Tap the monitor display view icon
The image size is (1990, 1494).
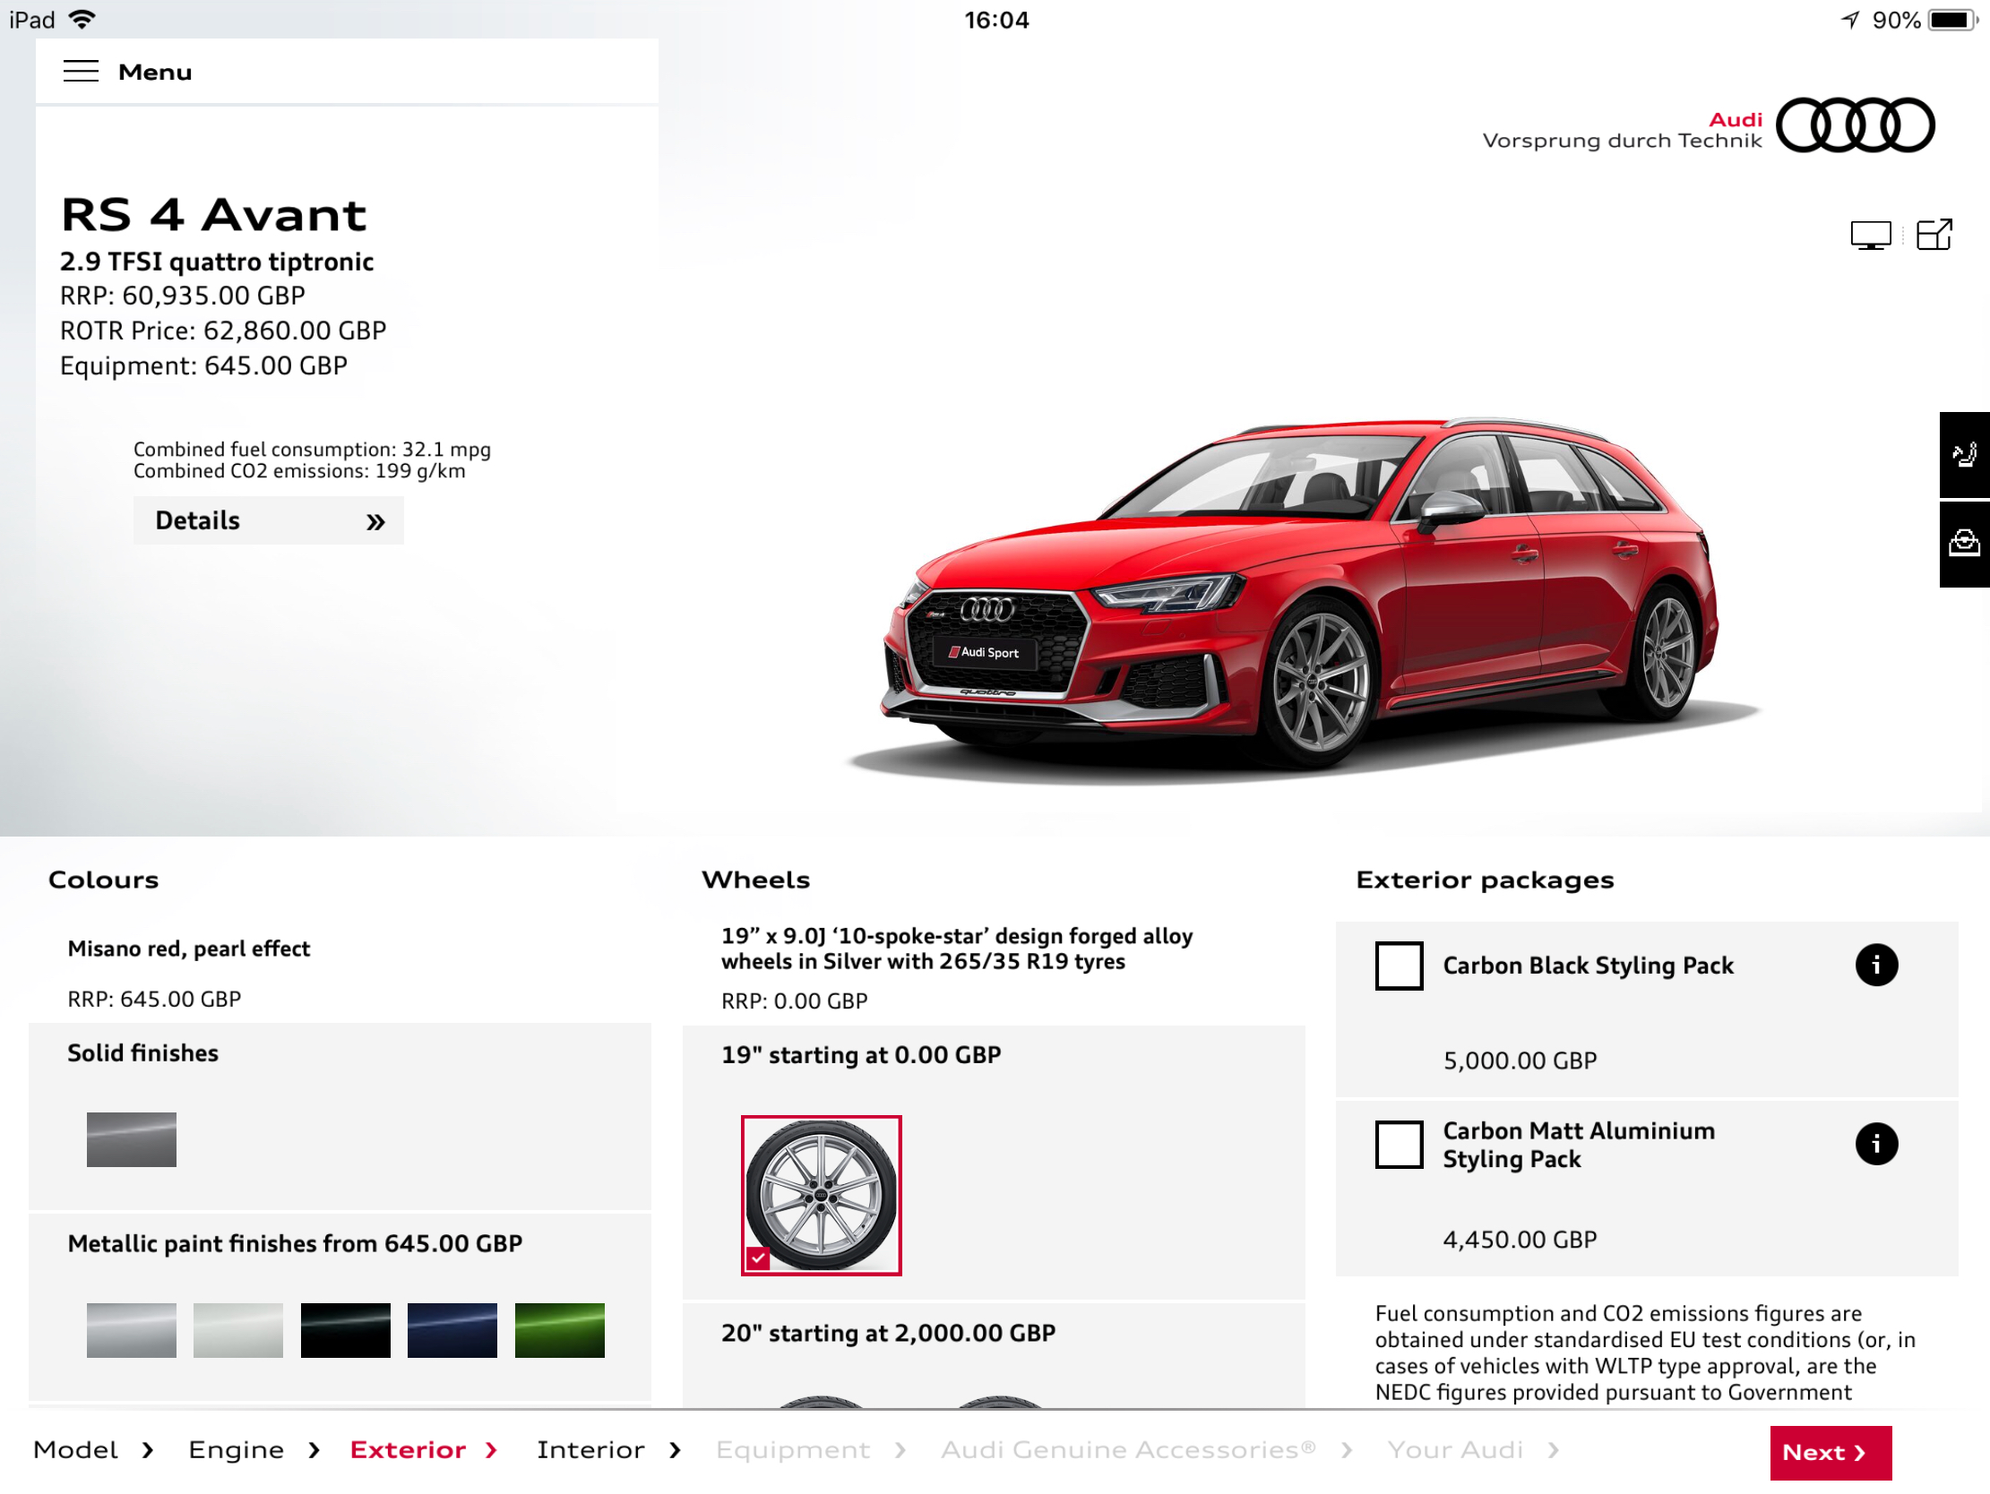1870,236
